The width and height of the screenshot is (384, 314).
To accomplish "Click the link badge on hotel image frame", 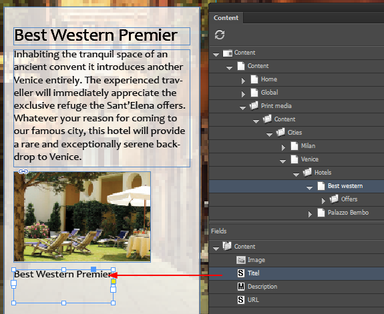I will [x=23, y=171].
